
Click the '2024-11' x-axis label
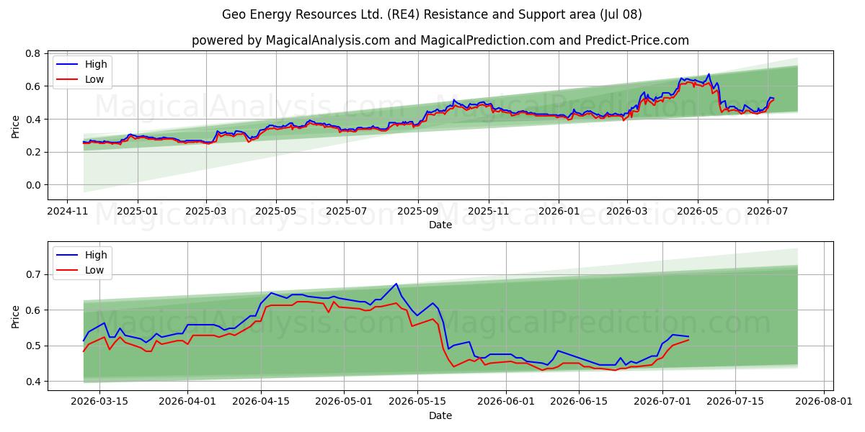67,211
